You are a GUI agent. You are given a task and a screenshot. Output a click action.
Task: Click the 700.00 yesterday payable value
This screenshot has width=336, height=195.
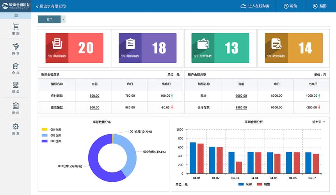click(x=130, y=96)
